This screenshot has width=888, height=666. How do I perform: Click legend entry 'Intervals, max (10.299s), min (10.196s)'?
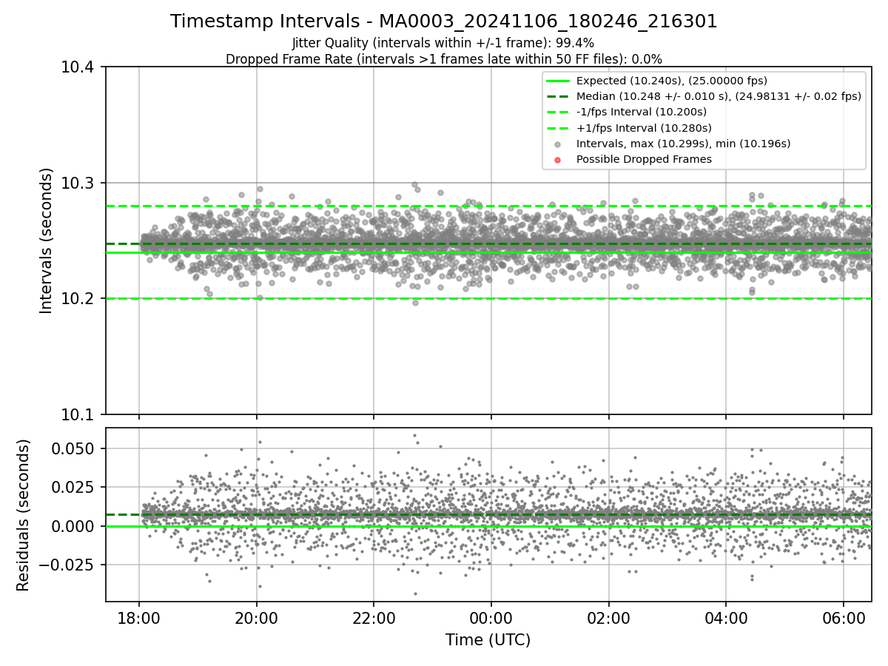point(684,144)
